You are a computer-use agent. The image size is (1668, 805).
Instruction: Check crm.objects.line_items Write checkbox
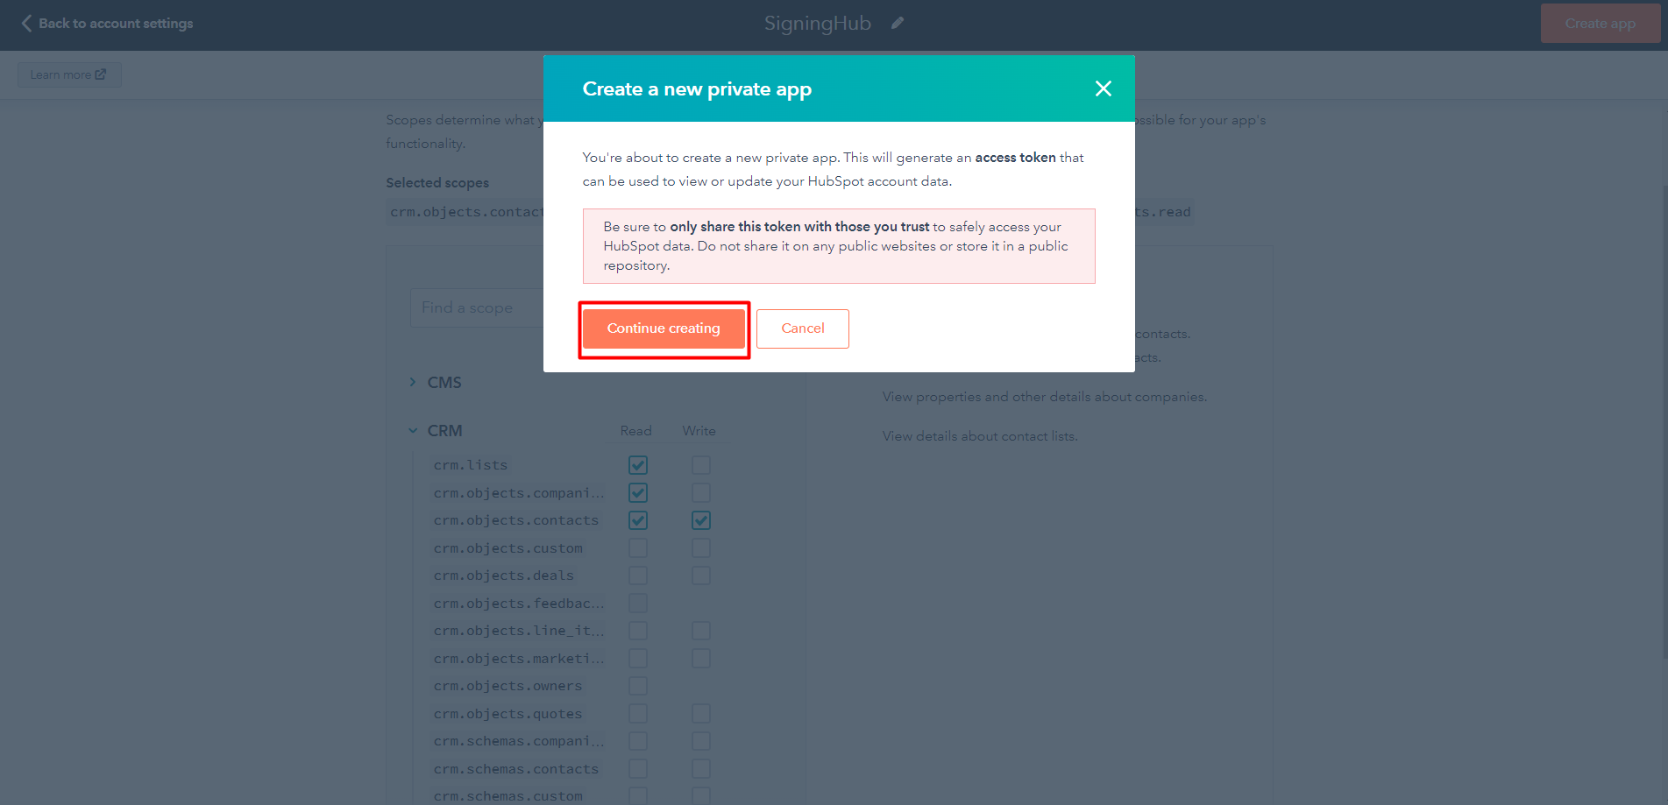(x=701, y=631)
